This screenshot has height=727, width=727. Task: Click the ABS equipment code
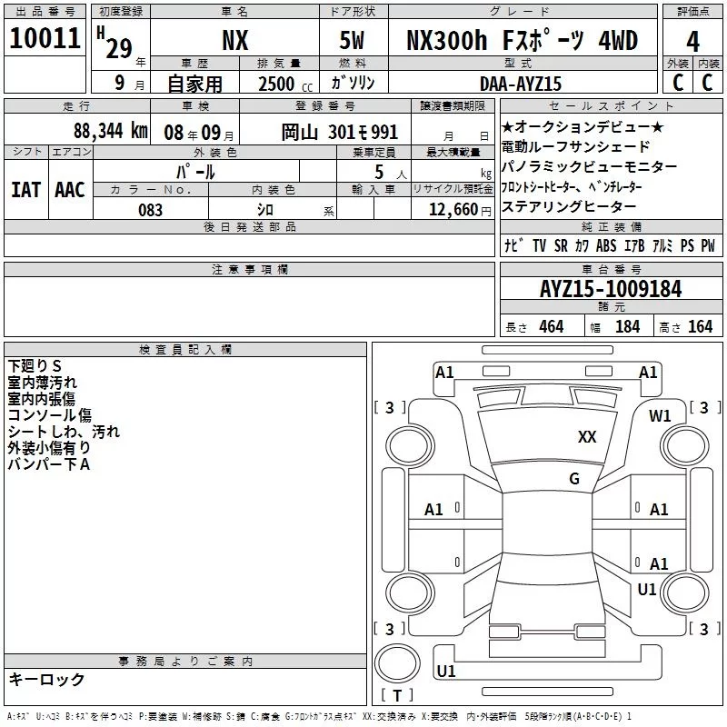pos(606,245)
